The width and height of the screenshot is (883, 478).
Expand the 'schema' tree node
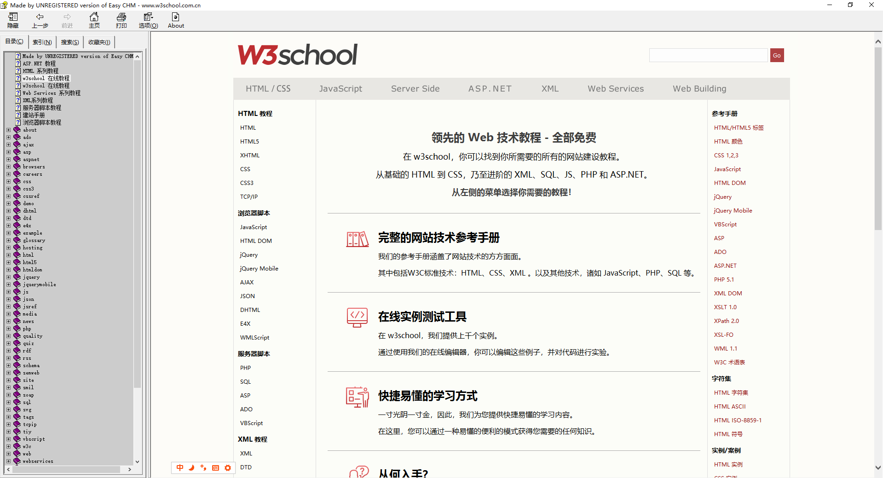8,366
